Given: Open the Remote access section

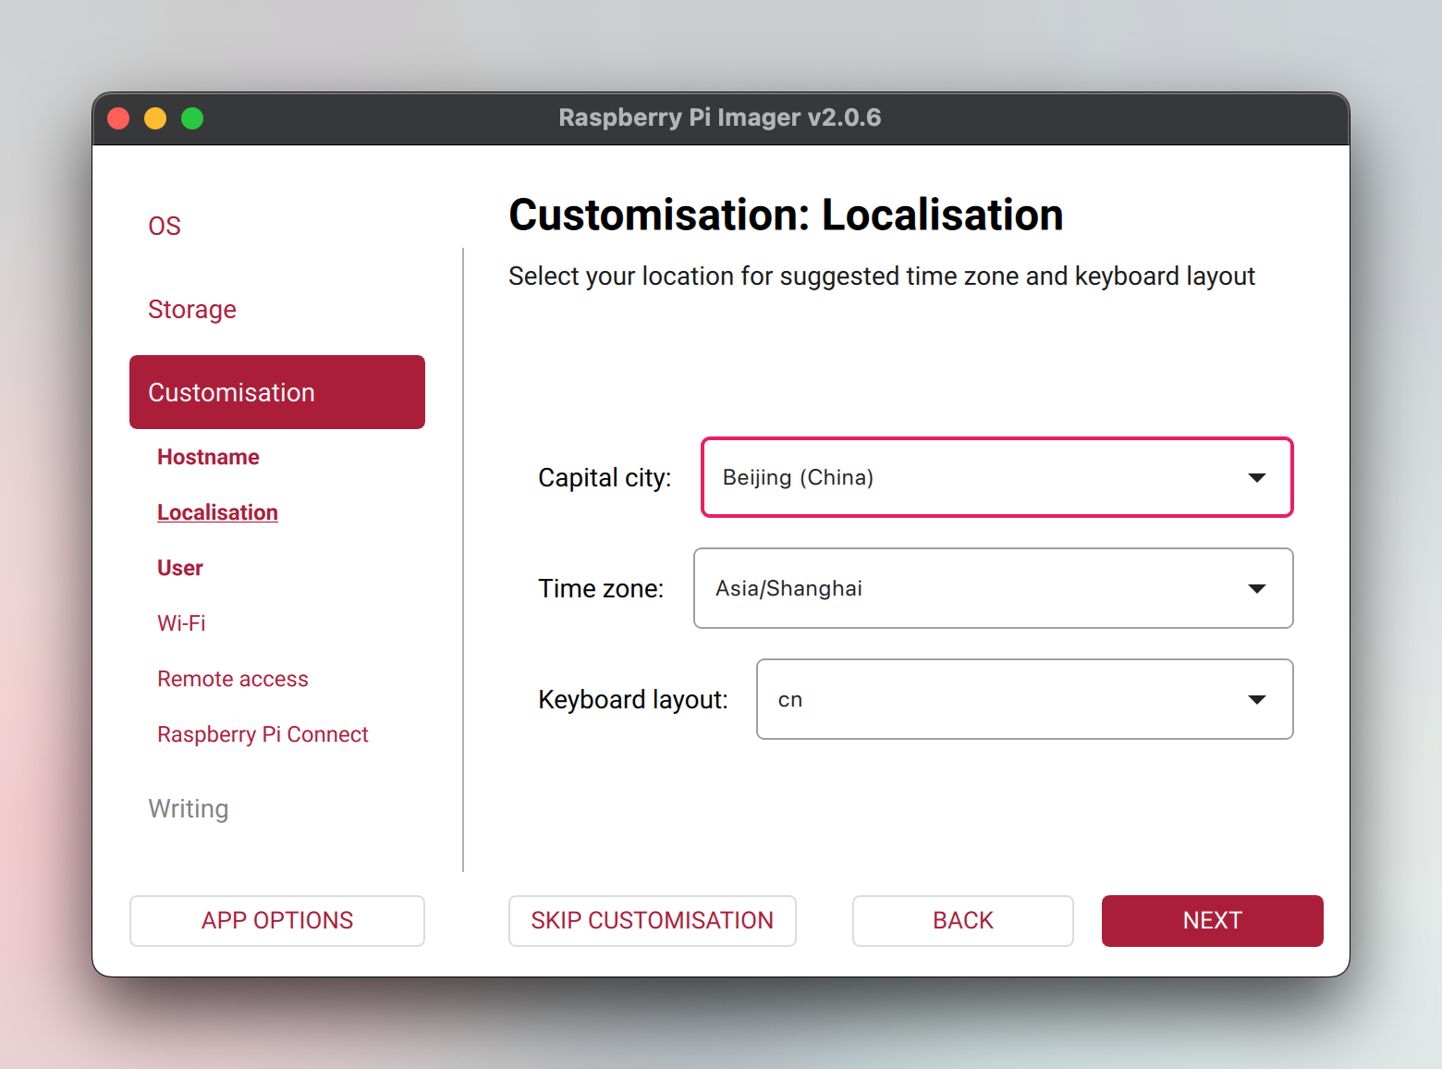Looking at the screenshot, I should [x=233, y=679].
